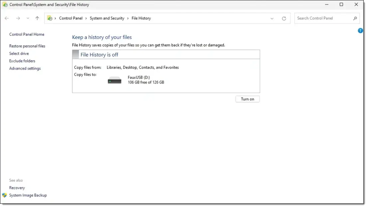Open Recovery under See also

(17, 188)
